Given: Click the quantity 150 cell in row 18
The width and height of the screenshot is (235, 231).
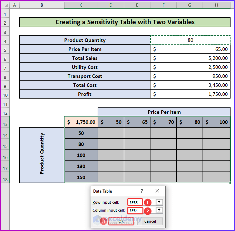Looking at the screenshot, I should 81,177.
